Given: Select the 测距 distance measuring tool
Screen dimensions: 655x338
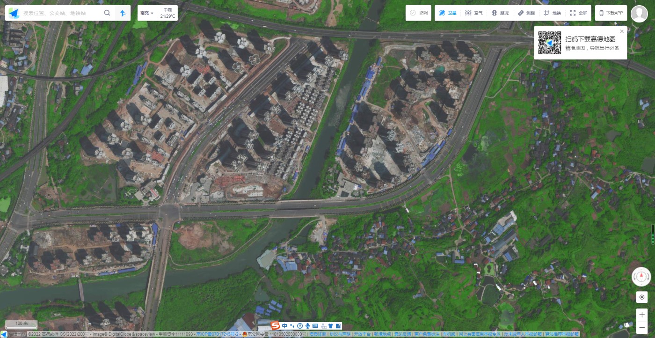Looking at the screenshot, I should [526, 13].
